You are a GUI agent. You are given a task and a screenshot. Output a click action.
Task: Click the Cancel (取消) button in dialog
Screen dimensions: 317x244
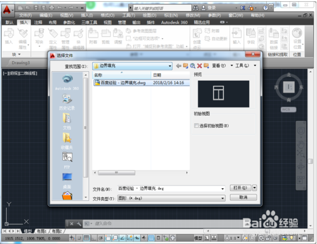243,198
